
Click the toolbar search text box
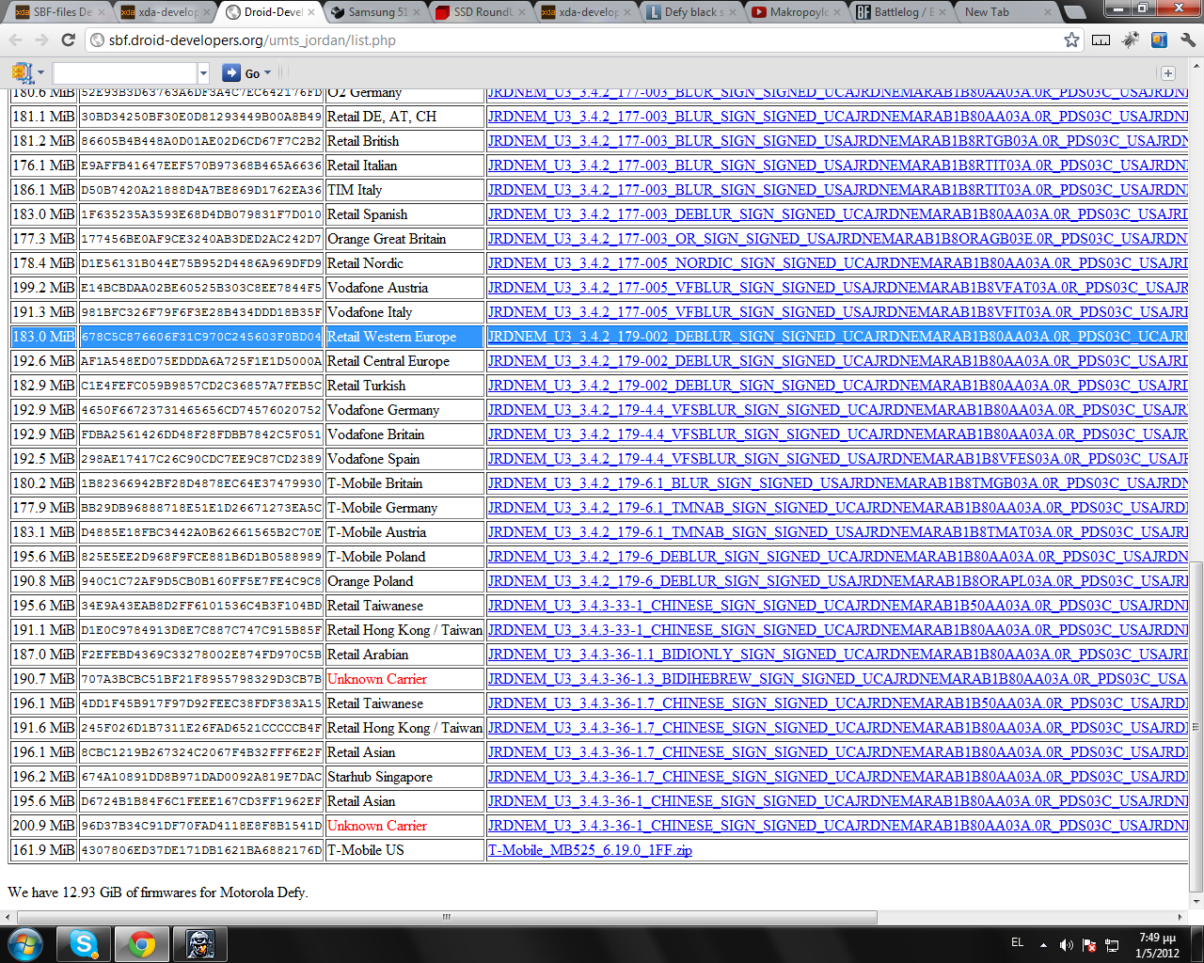click(125, 72)
